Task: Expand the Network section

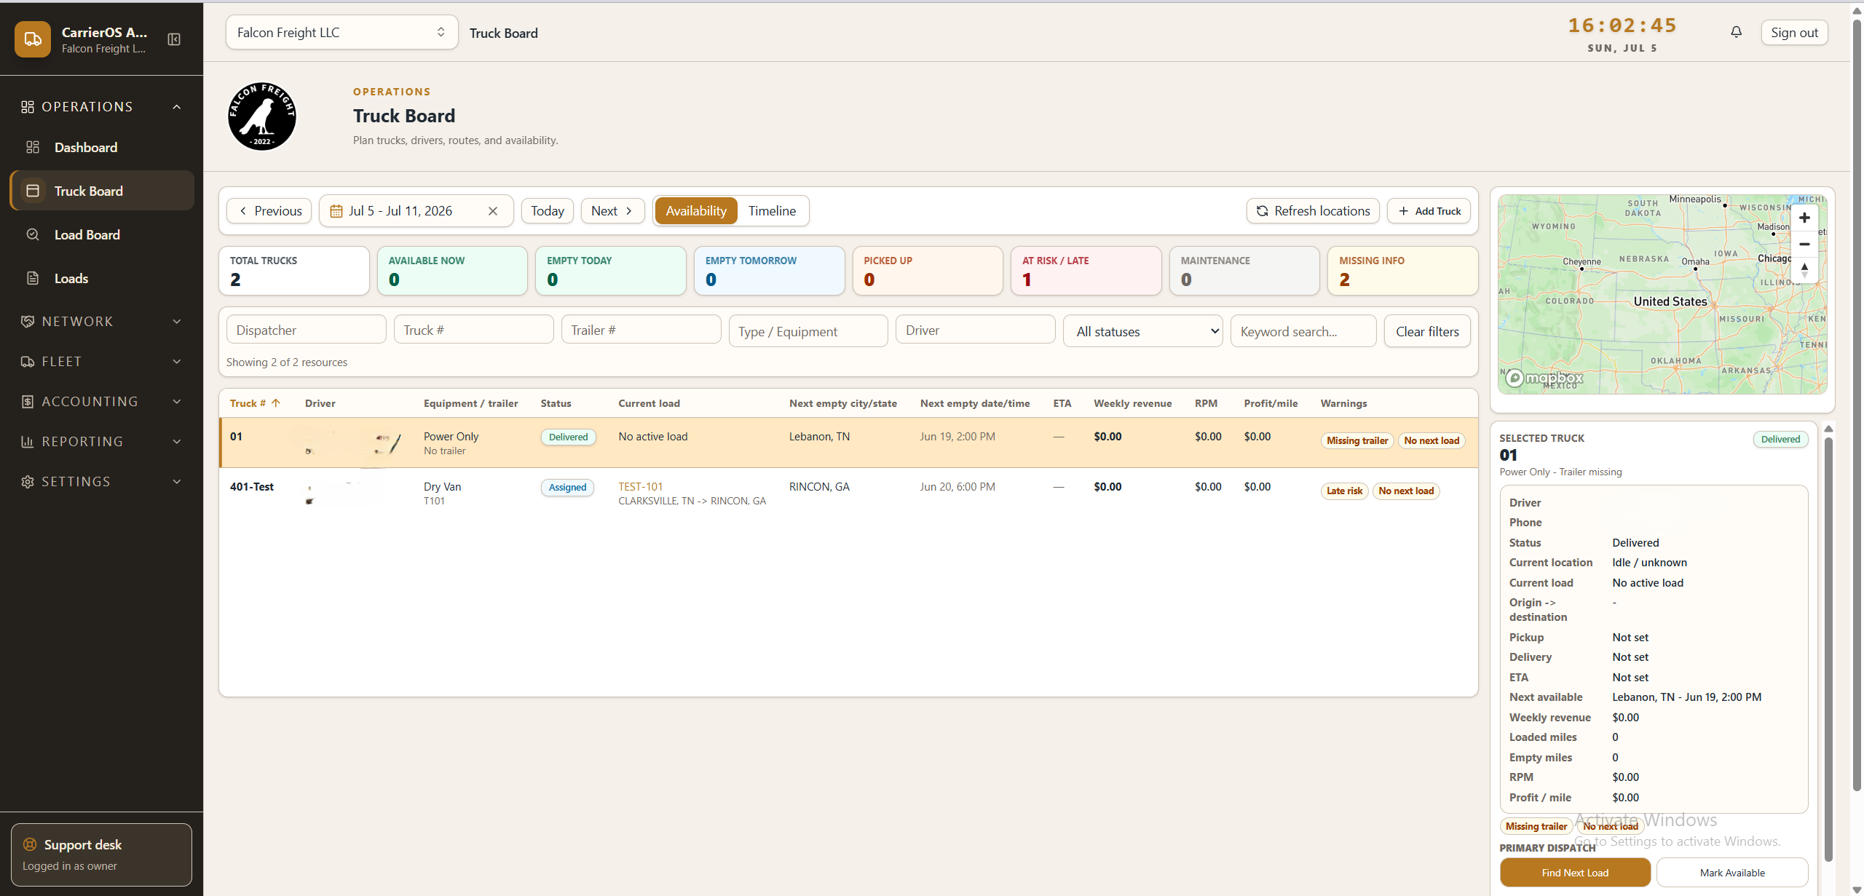Action: 102,322
